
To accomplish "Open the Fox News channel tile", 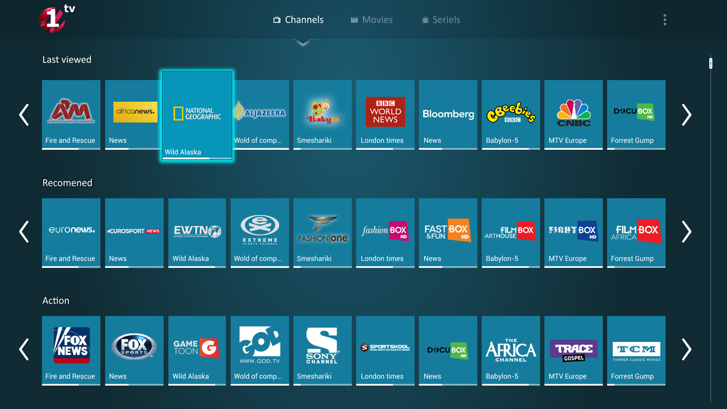I will 71,350.
